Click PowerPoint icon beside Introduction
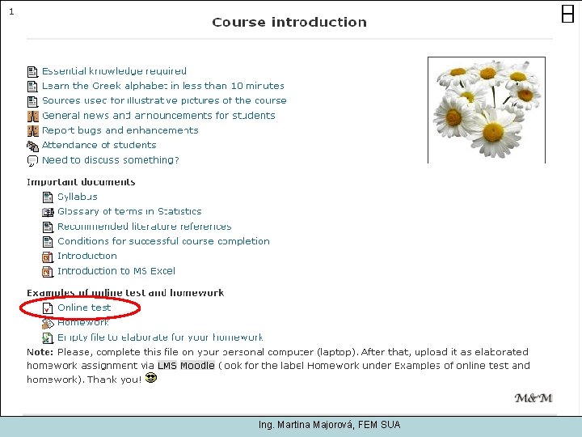 (48, 257)
